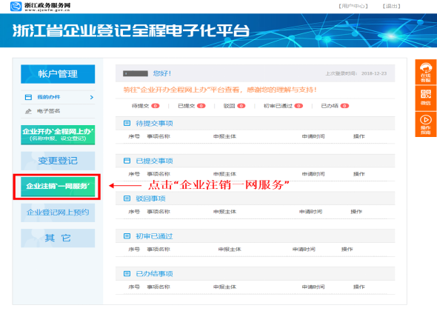
Task: Select the 已办结 status tab
Action: tap(335, 106)
